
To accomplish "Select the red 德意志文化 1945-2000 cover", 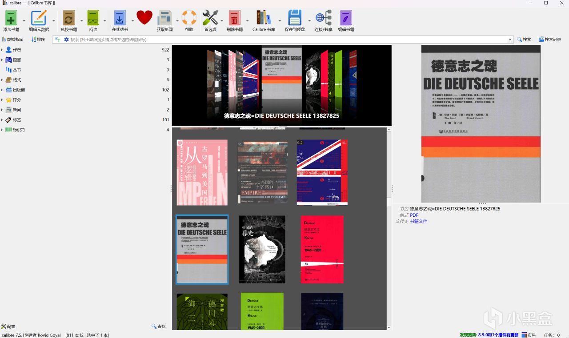I will coord(322,250).
